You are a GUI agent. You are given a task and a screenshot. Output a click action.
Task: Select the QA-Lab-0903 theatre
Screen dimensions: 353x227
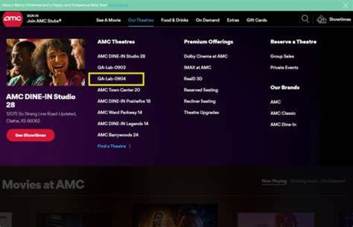[x=111, y=67]
